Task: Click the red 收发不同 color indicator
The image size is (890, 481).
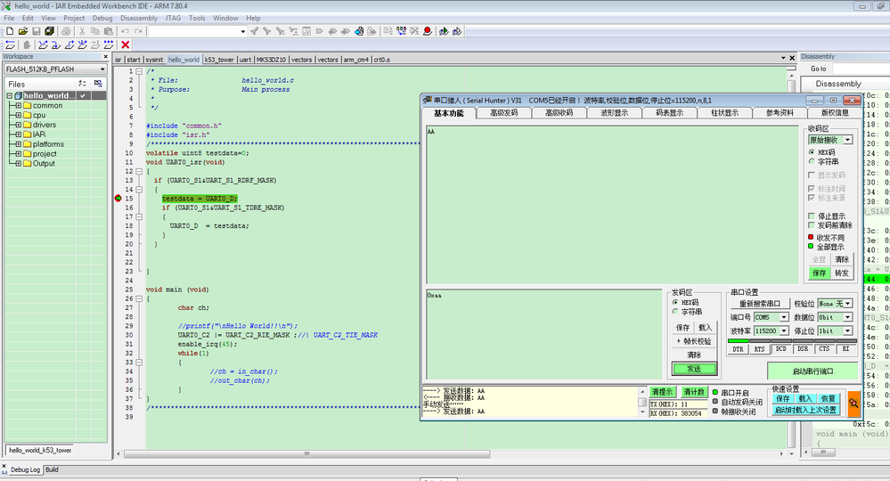Action: [x=811, y=237]
